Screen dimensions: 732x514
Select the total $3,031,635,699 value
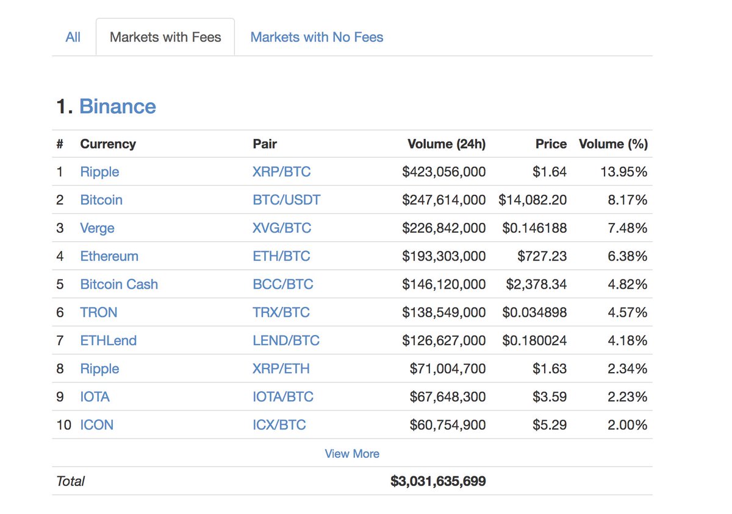click(438, 481)
